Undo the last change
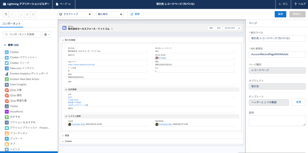Screen dimensions: 308x153 [x=6, y=14]
